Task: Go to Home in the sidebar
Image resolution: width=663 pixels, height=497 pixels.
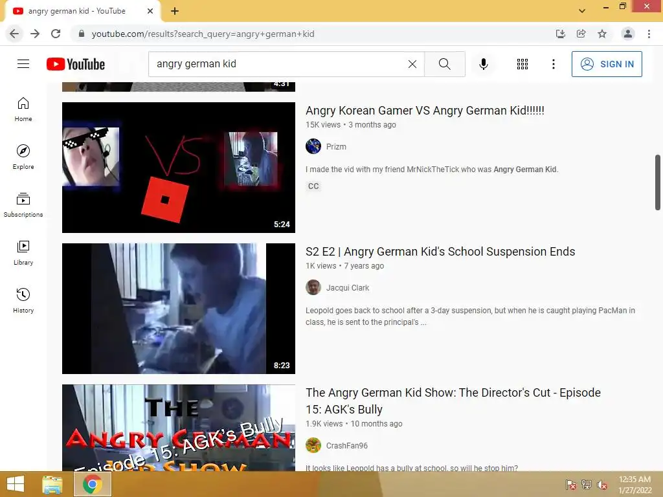Action: [x=23, y=109]
